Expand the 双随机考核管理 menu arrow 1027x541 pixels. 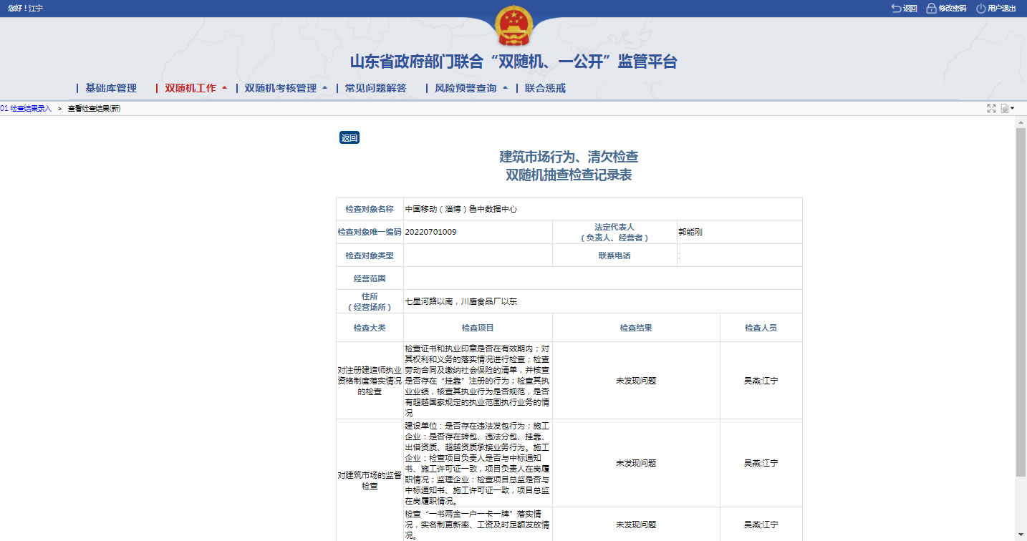click(x=324, y=88)
